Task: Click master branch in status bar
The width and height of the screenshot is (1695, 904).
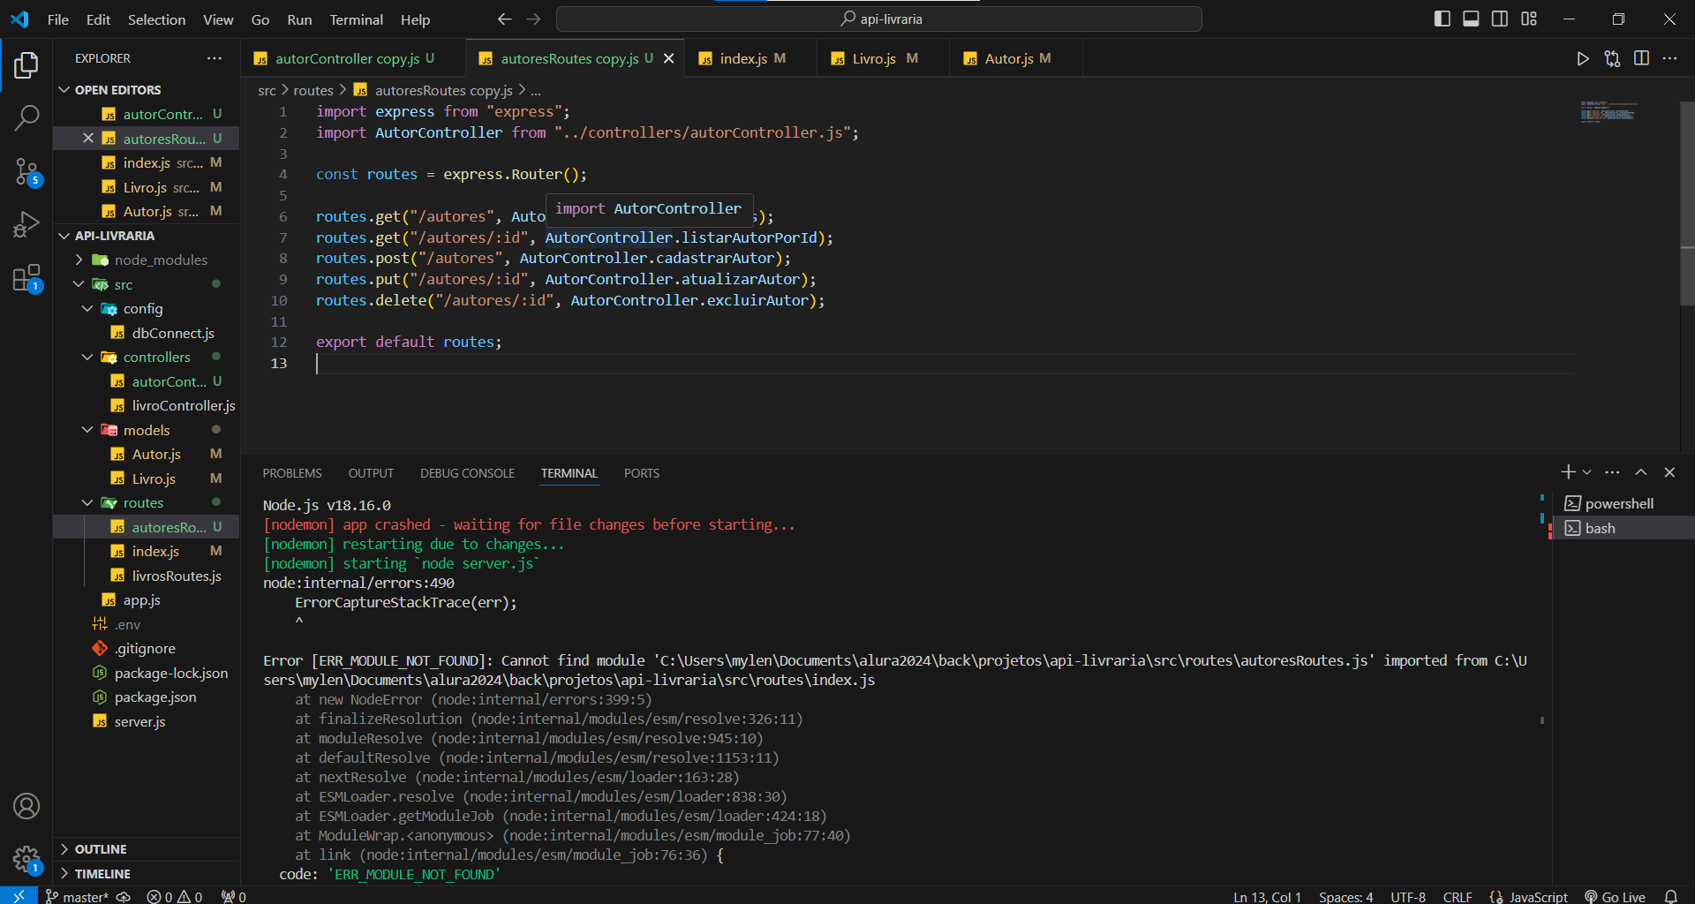Action: (78, 896)
